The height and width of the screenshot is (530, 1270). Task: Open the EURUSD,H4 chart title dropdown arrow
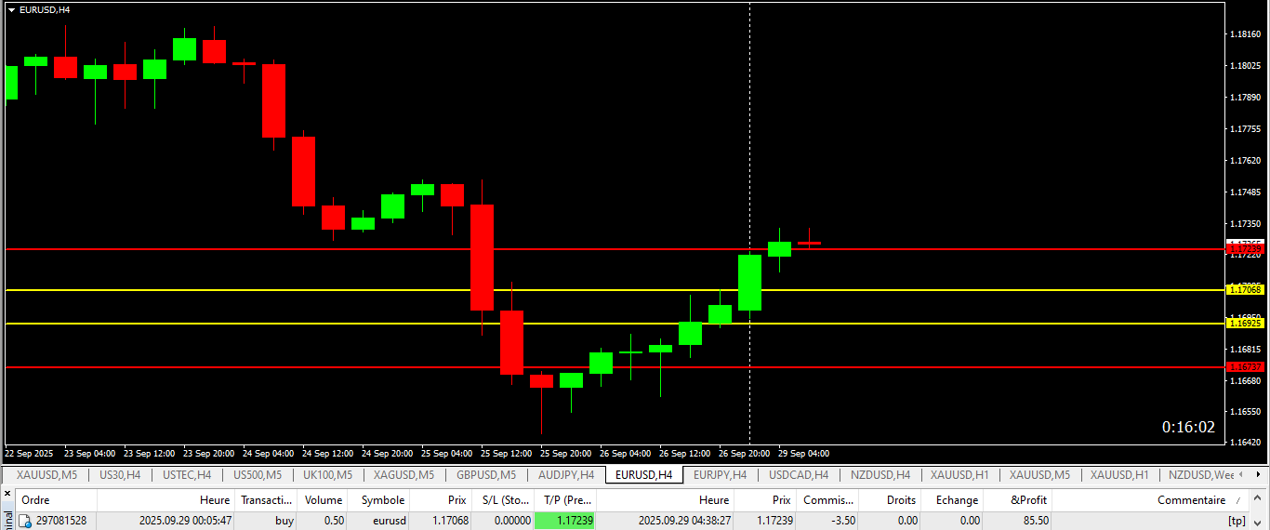(x=11, y=9)
